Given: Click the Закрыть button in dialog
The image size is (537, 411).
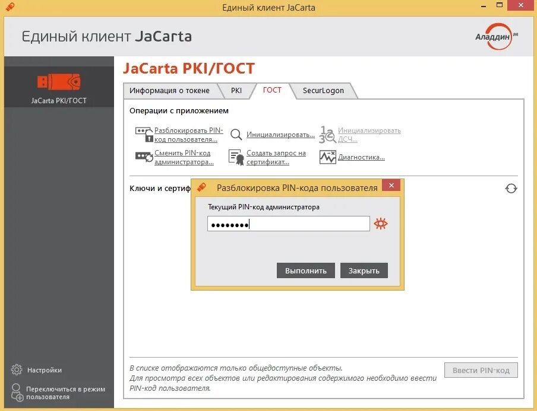Looking at the screenshot, I should pos(364,270).
